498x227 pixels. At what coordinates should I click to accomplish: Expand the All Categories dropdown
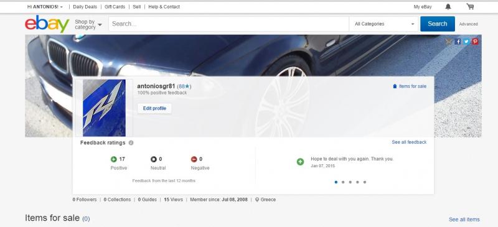click(x=384, y=24)
